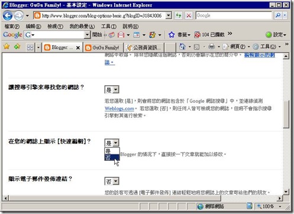The width and height of the screenshot is (294, 214).
Task: Click the 100% zoom level button
Action: [x=266, y=206]
